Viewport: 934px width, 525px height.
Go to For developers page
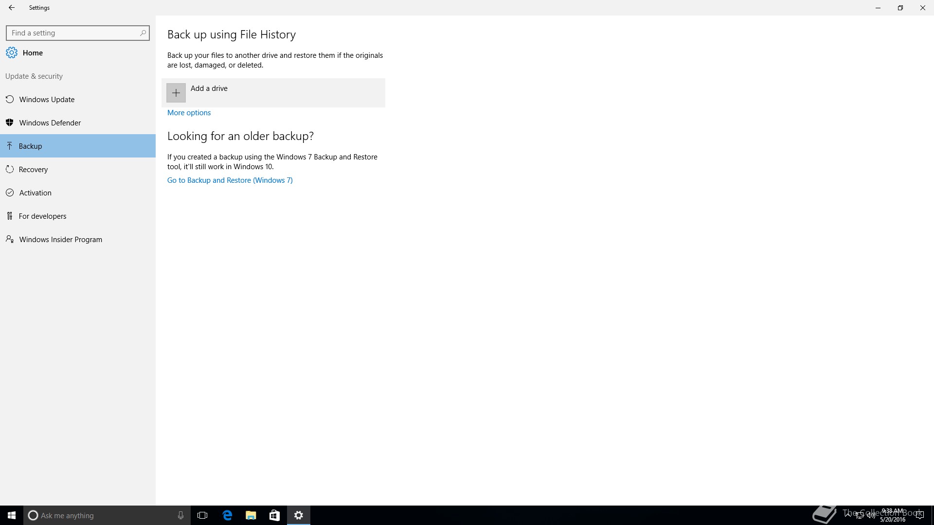pos(78,216)
